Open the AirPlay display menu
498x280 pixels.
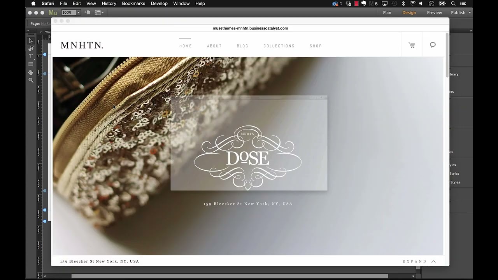coord(385,3)
